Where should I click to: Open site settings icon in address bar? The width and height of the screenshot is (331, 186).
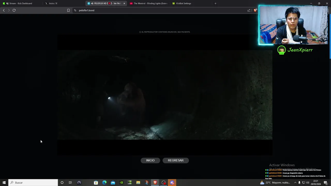[x=75, y=10]
